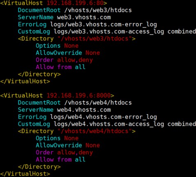Screen dimensions: 196x177
Task: Click the path /vhosts/web3/htdocs after DocumentRoot
Action: [x=98, y=10]
